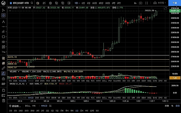Lock drawings with the padlock icon
The width and height of the screenshot is (181, 113).
coord(3,79)
